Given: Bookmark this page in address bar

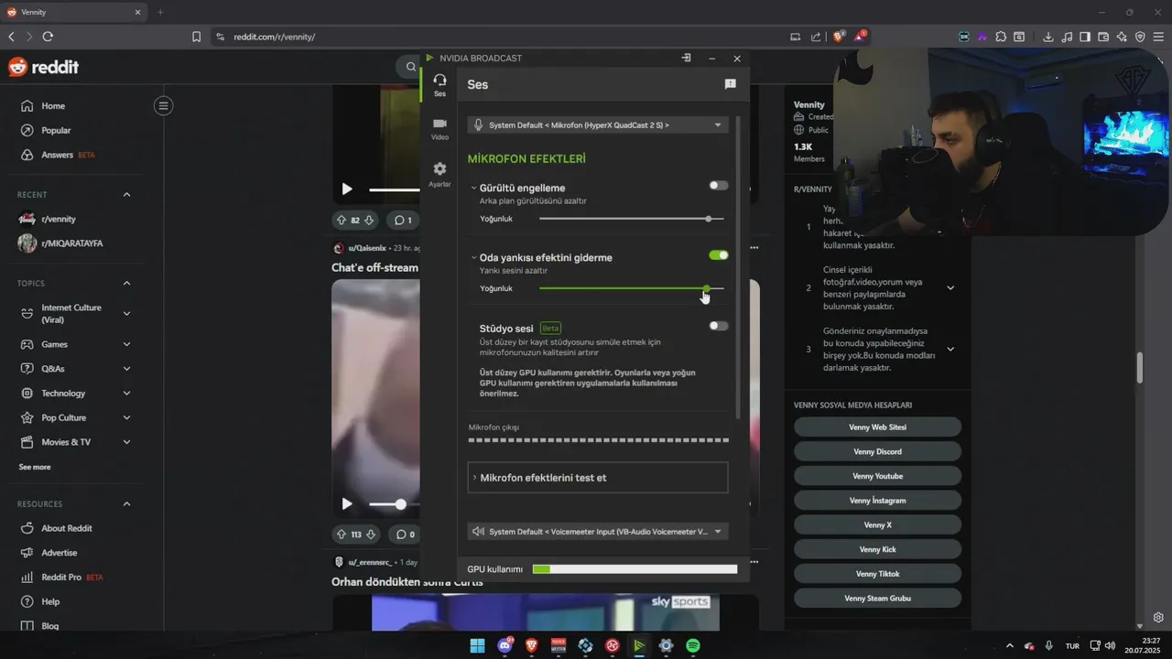Looking at the screenshot, I should pos(196,37).
